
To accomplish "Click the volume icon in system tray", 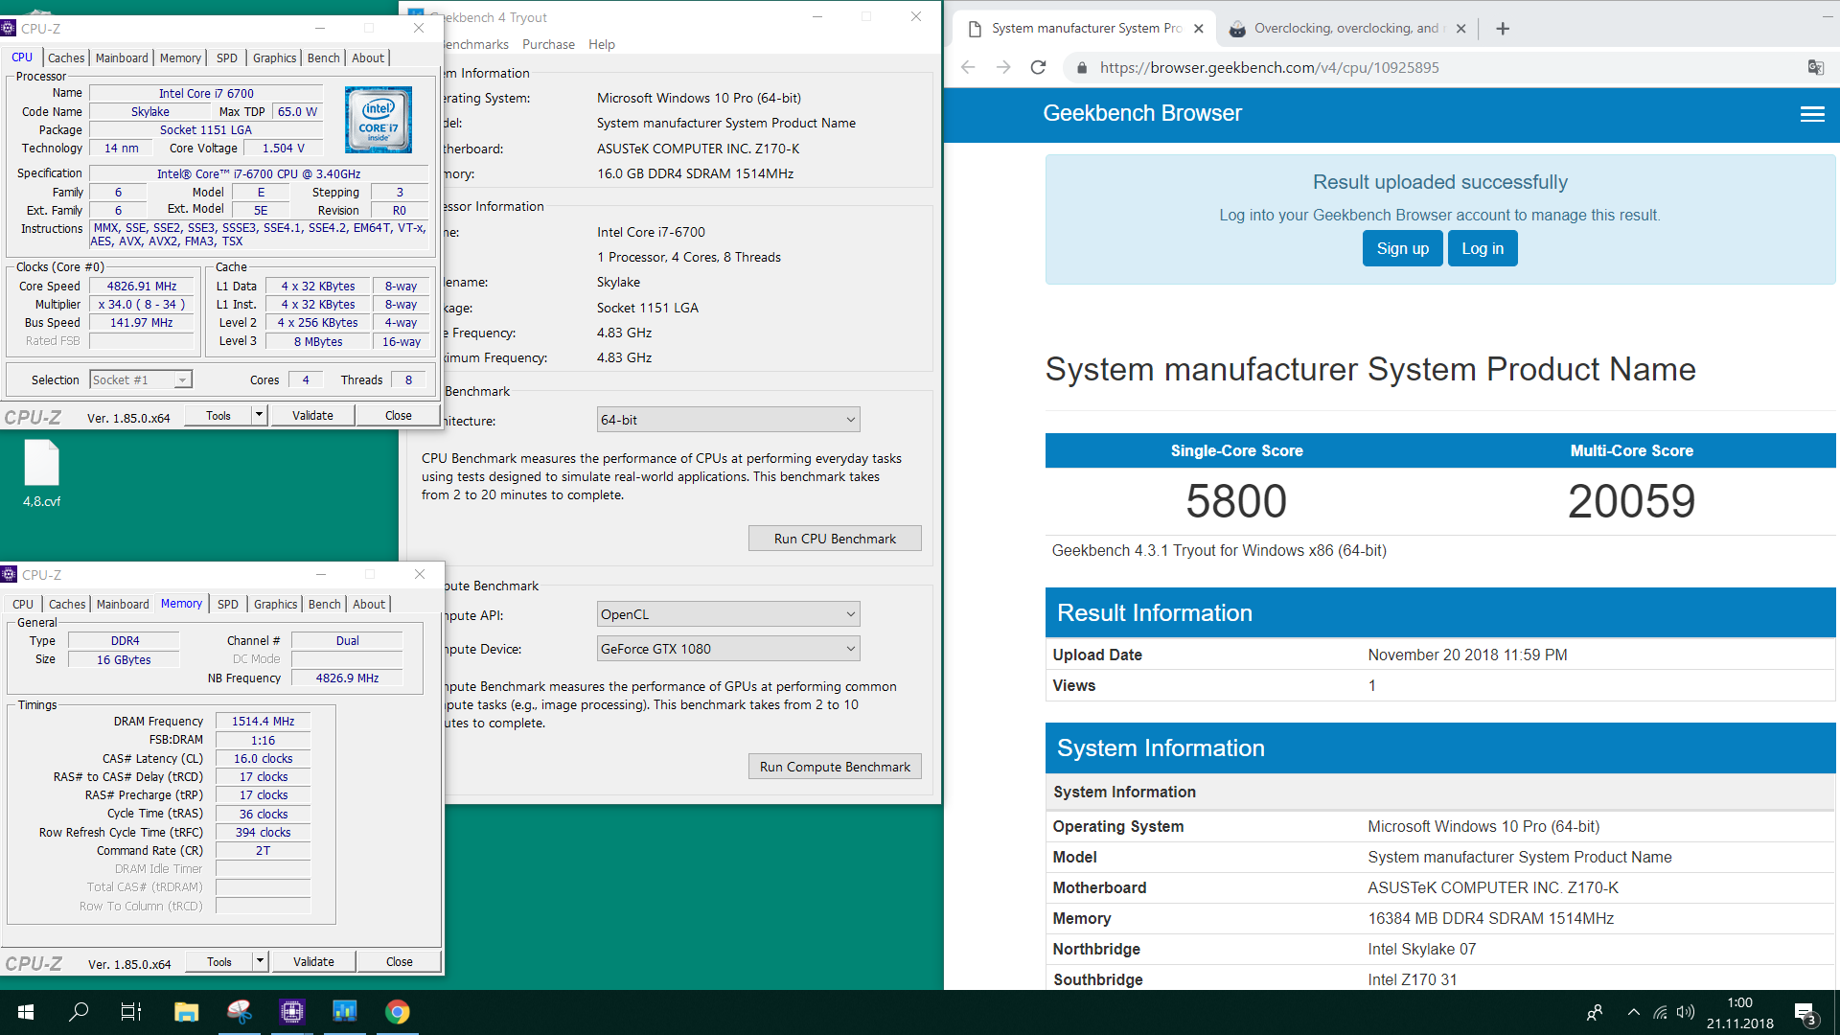I will [1686, 1012].
